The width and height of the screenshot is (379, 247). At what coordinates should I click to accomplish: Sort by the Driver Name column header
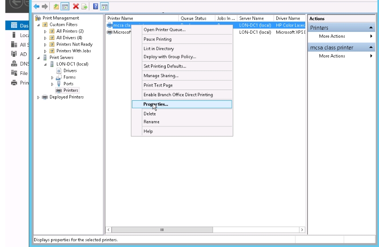(290, 18)
